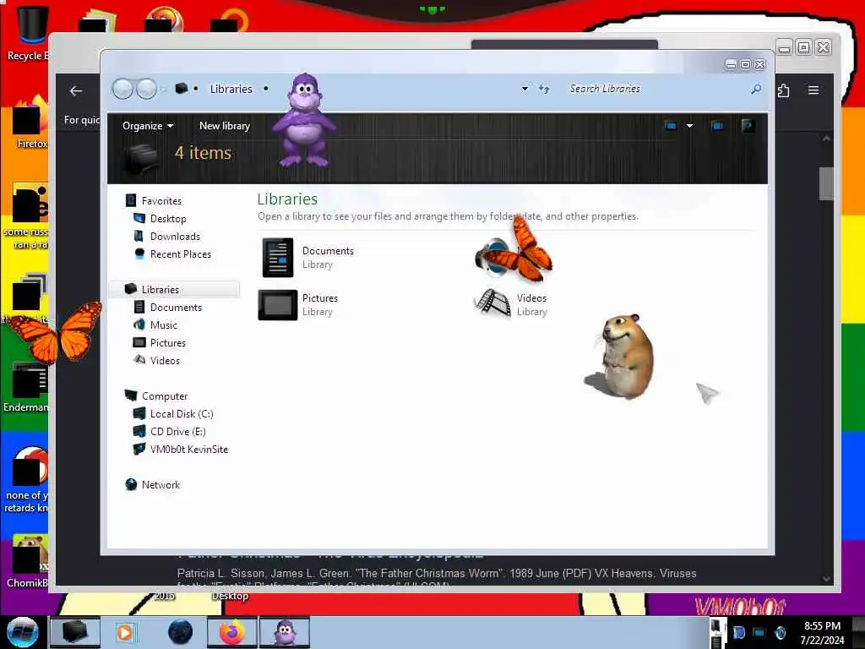This screenshot has height=649, width=865.
Task: Click the Firefox scrollbar down arrow
Action: tap(826, 579)
